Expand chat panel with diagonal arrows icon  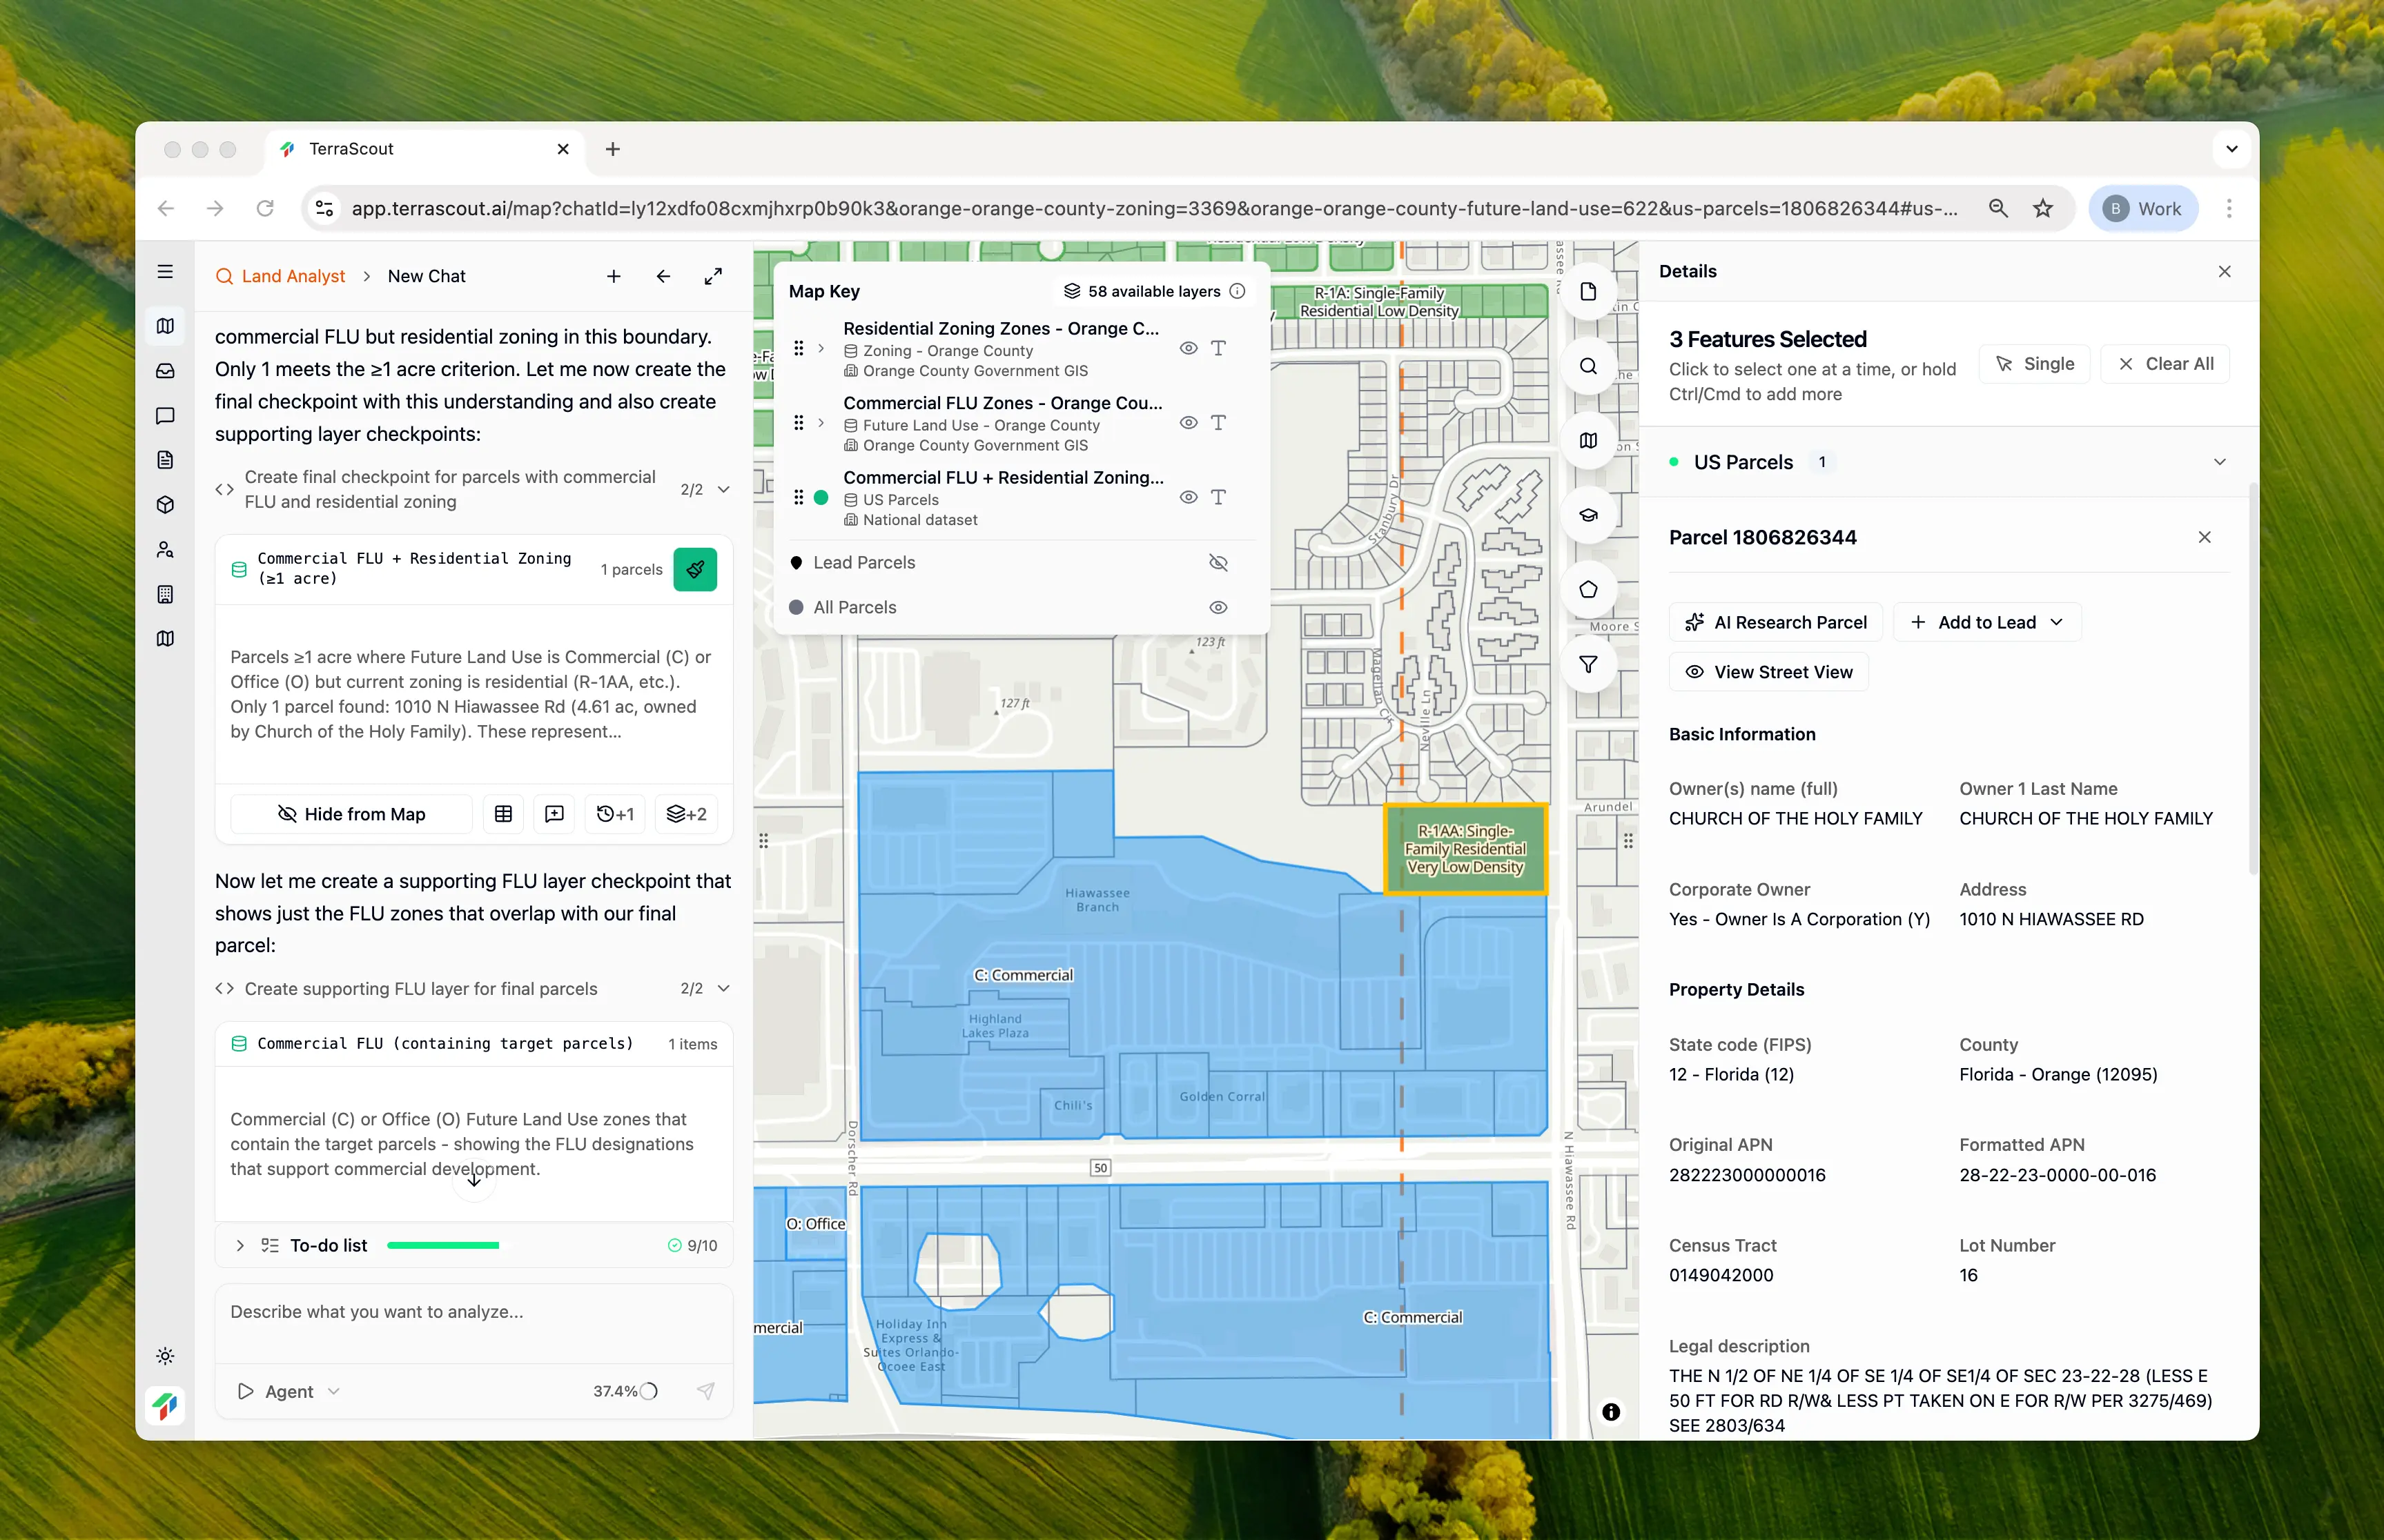click(x=712, y=276)
